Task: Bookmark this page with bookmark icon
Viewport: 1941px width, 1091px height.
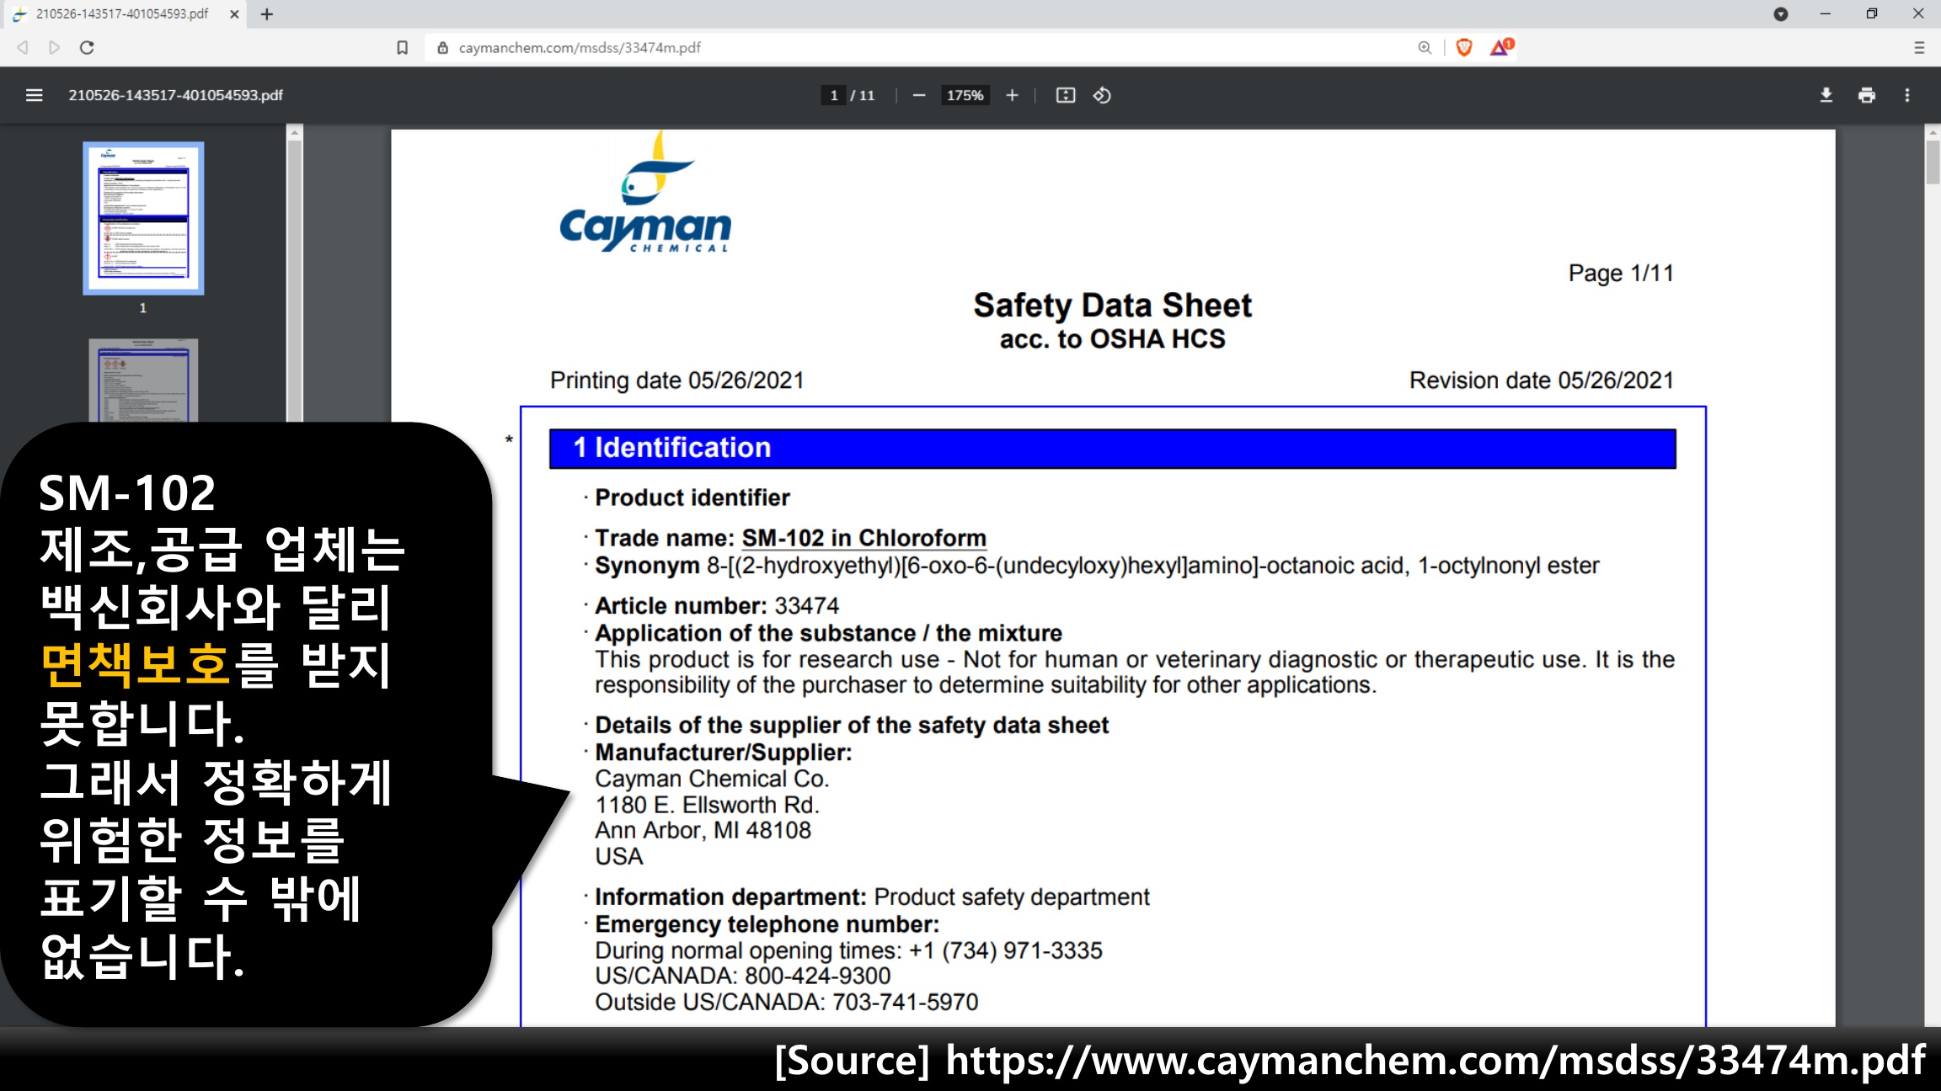Action: (x=403, y=48)
